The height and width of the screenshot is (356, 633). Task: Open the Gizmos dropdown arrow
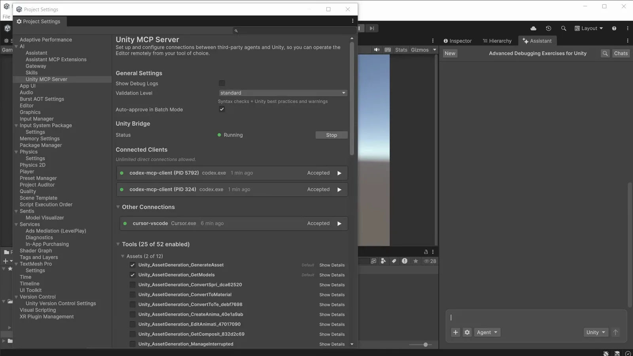(434, 50)
